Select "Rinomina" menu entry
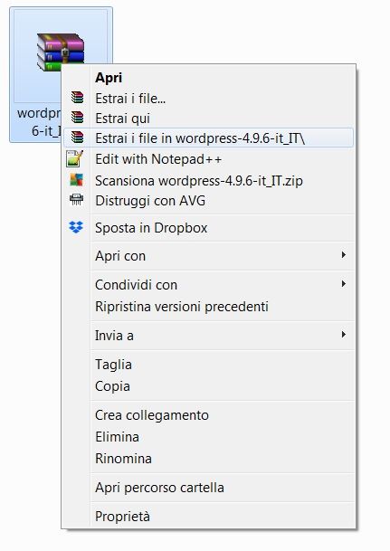The width and height of the screenshot is (390, 551). pyautogui.click(x=123, y=459)
